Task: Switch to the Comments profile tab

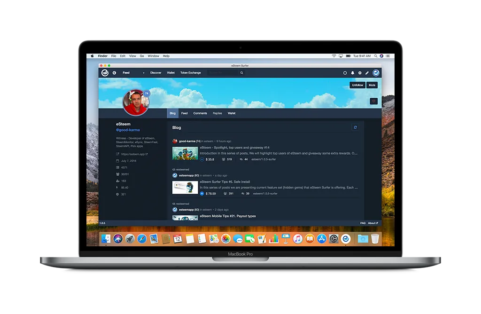Action: 200,113
